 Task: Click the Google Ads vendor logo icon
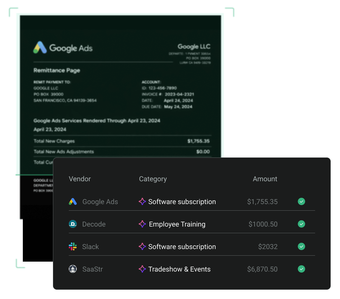click(73, 202)
